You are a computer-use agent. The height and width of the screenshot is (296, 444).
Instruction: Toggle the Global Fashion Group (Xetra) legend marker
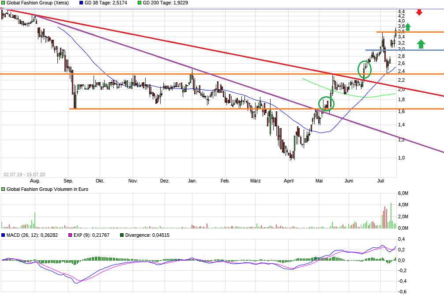tap(3, 3)
